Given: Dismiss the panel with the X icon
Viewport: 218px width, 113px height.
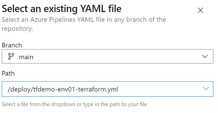Looking at the screenshot, I should tap(200, 10).
